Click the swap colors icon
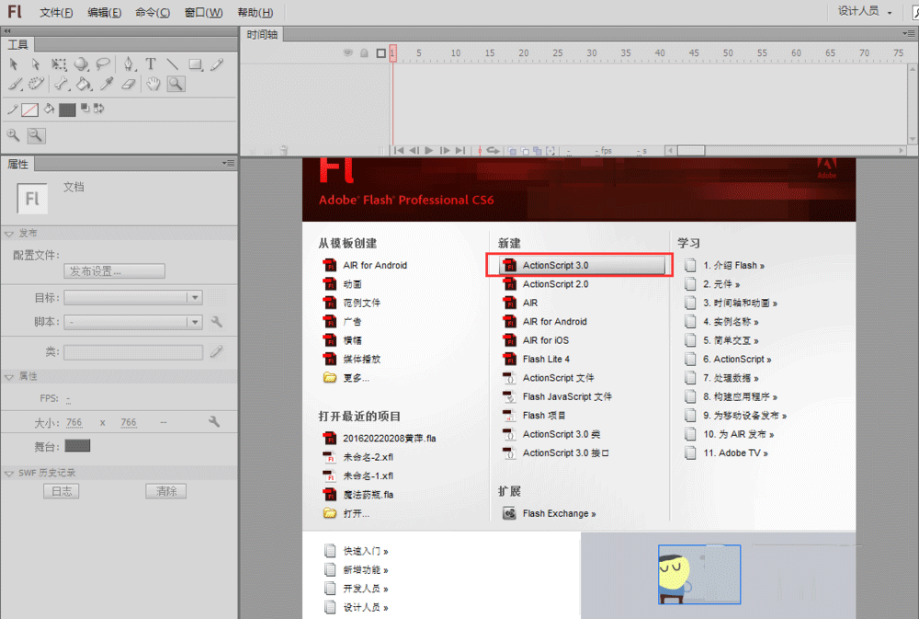Image resolution: width=919 pixels, height=619 pixels. tap(98, 108)
